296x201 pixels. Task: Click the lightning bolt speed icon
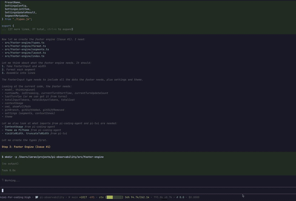pyautogui.click(x=177, y=197)
